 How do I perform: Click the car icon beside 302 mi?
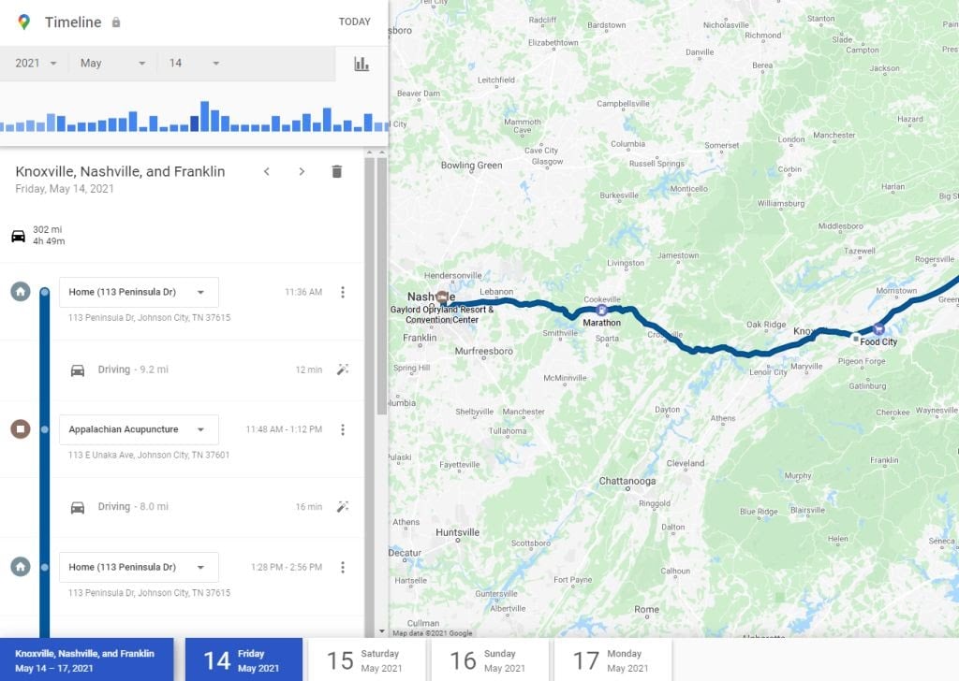click(19, 236)
